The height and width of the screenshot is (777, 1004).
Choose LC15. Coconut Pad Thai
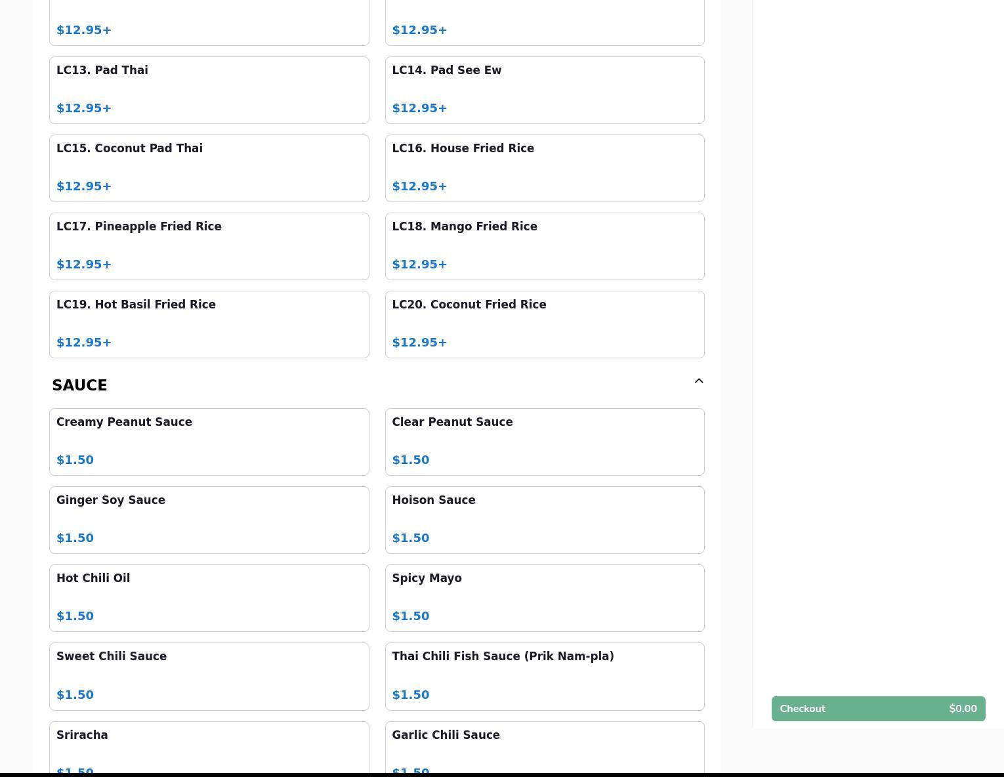(209, 168)
